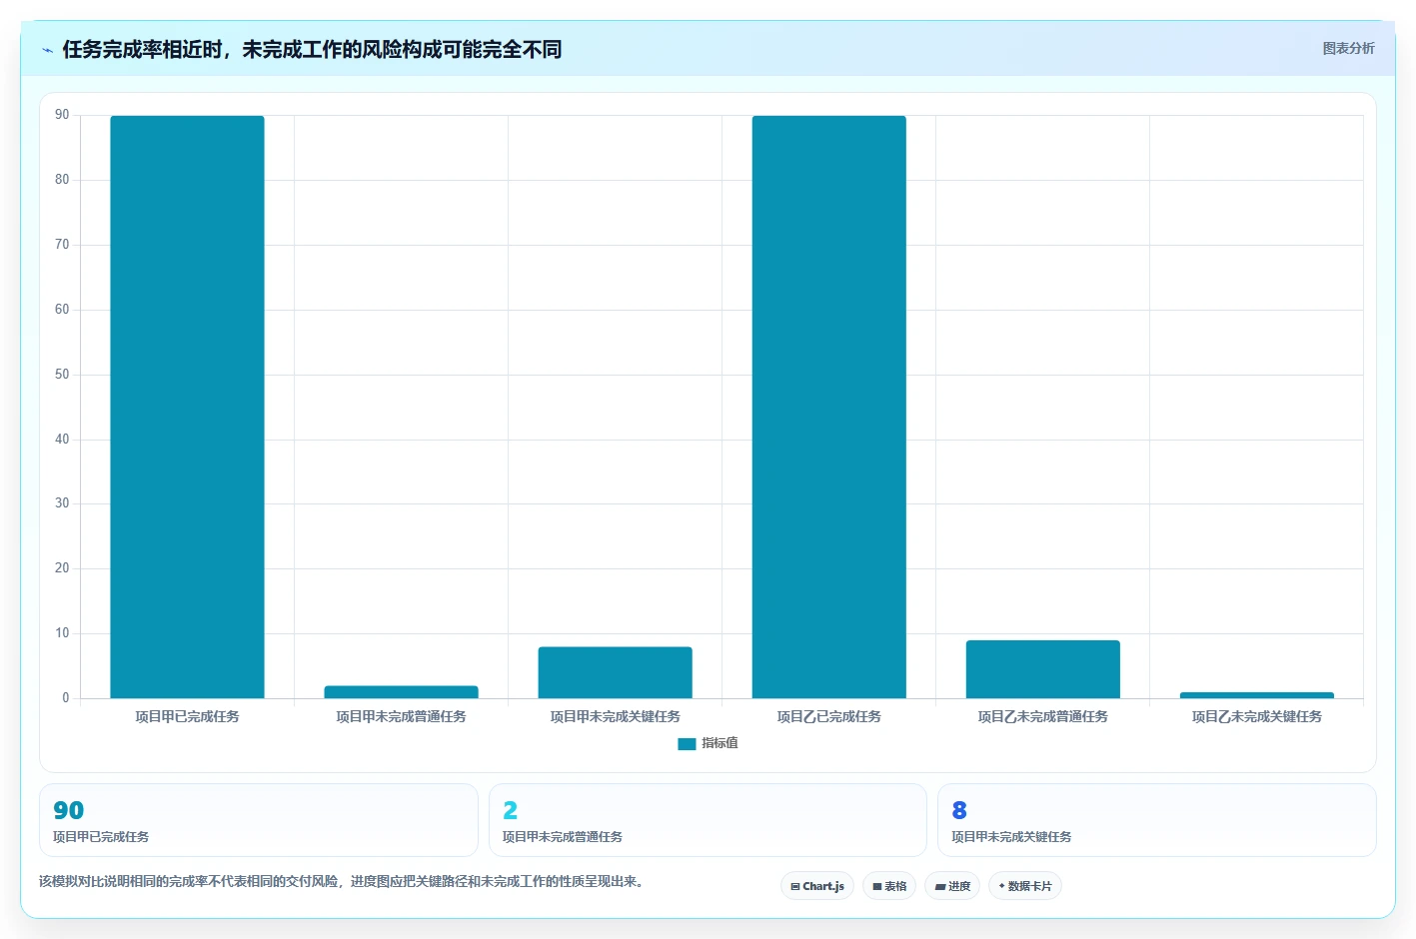
Task: Click the 项目甲未完成关键任务 bar
Action: [x=615, y=672]
